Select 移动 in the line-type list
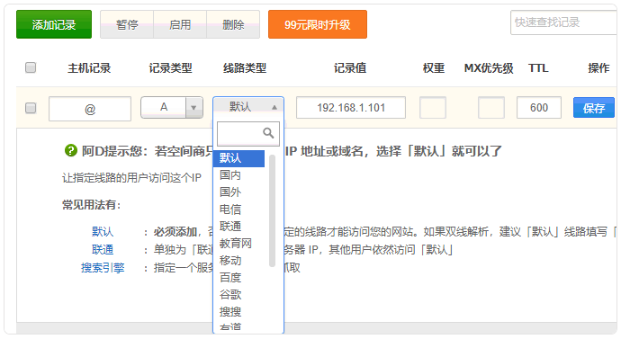 pos(238,261)
